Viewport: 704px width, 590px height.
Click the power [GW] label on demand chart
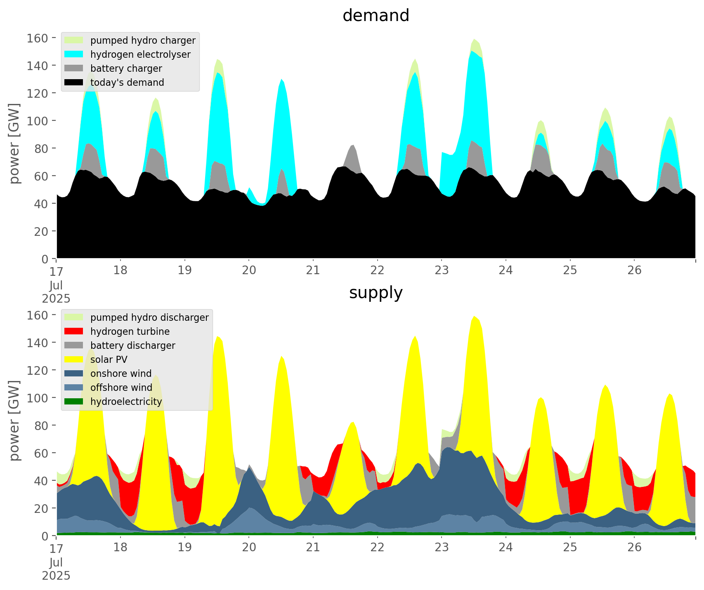pos(14,143)
